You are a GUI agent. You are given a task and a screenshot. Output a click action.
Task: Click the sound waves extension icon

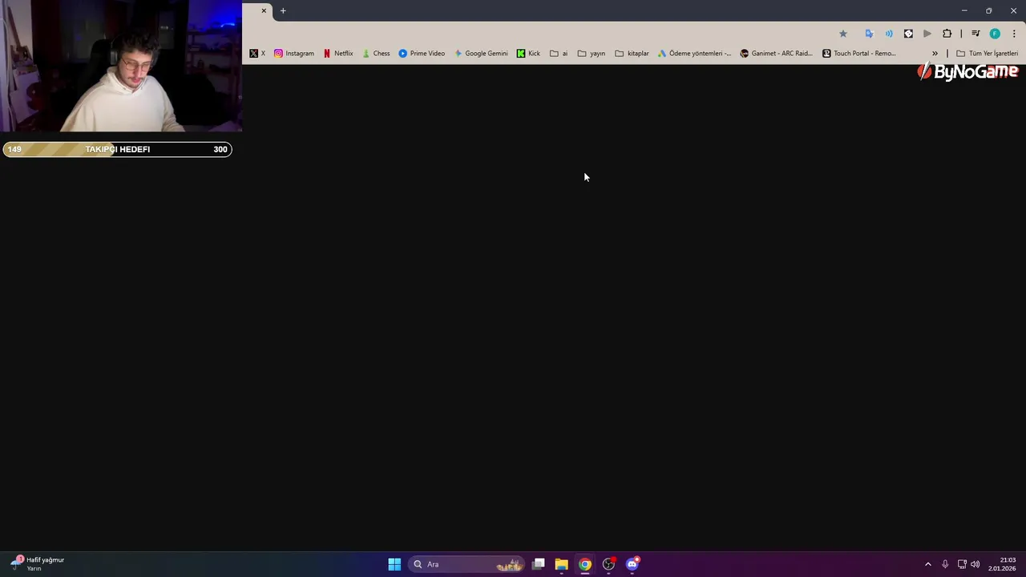tap(889, 34)
